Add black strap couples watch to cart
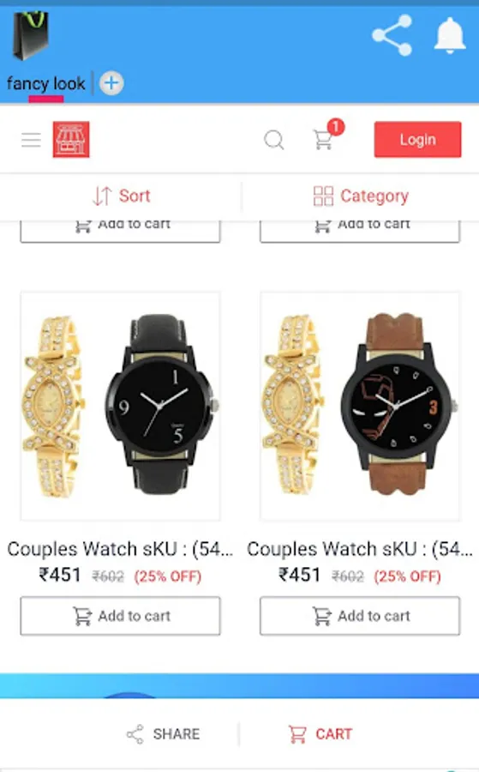 [121, 616]
